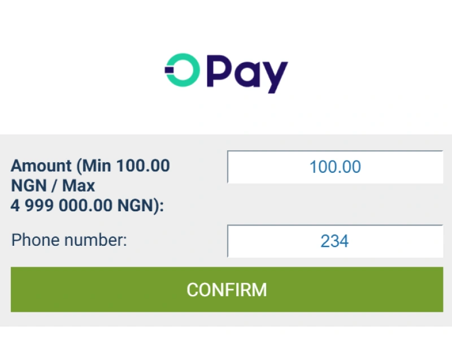Viewport: 452px width, 339px height.
Task: Click the 'Pay' wordmark next to the logo
Action: pyautogui.click(x=246, y=71)
